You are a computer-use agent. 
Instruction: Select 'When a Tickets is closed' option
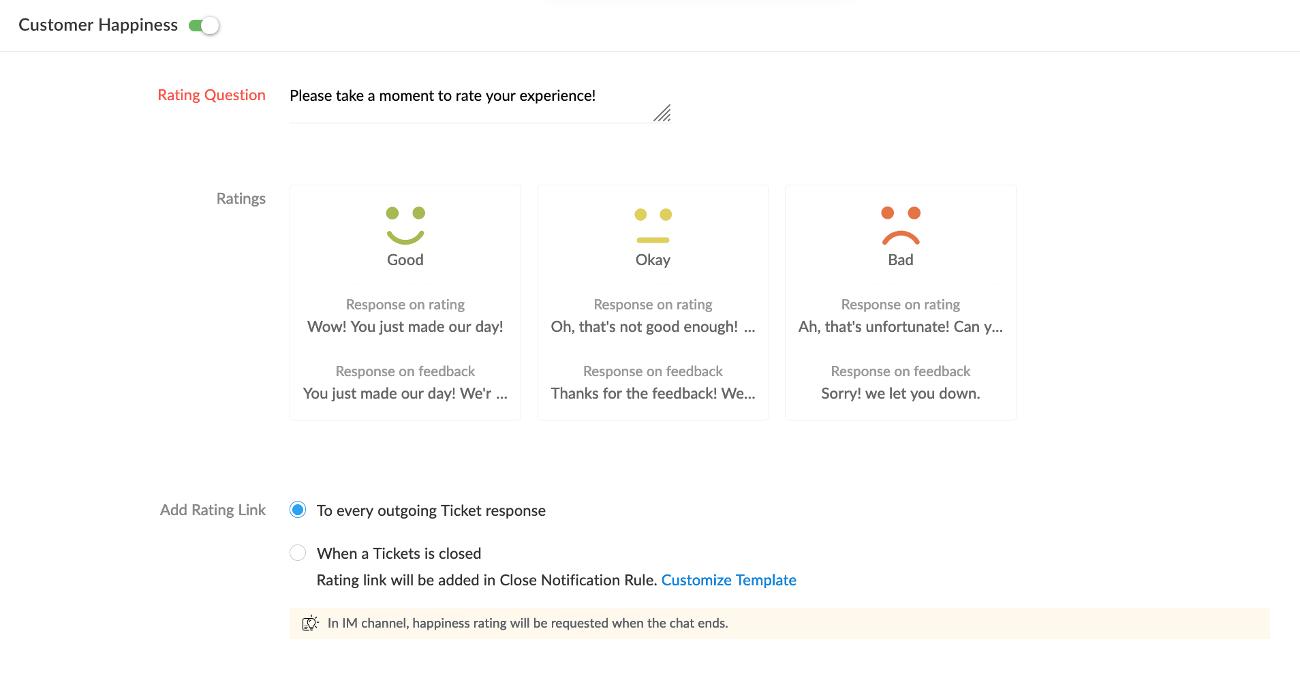[x=298, y=553]
